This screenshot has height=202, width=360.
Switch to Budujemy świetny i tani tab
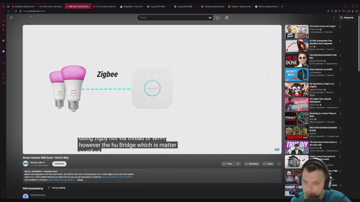pyautogui.click(x=24, y=6)
